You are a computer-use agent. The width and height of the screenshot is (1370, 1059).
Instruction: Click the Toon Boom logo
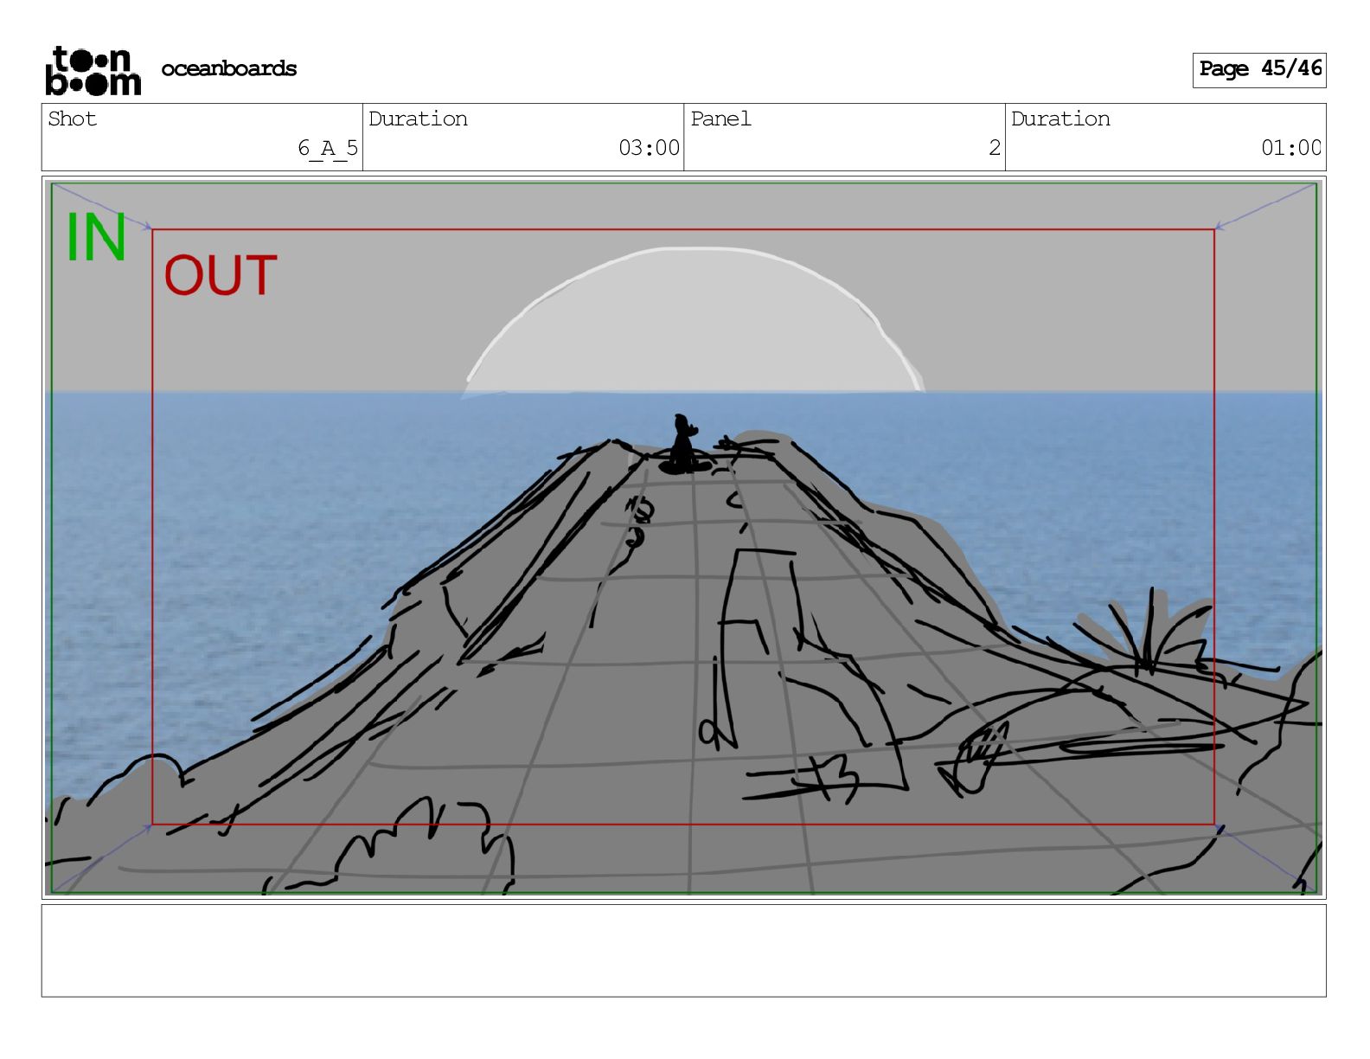coord(93,70)
